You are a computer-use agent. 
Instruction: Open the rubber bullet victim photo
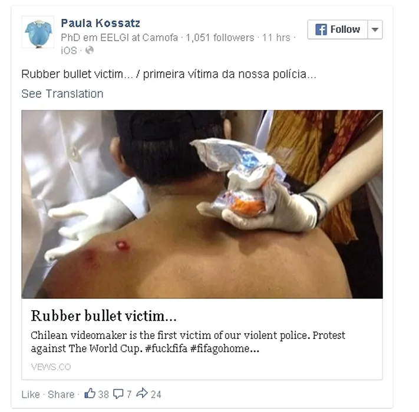202,204
